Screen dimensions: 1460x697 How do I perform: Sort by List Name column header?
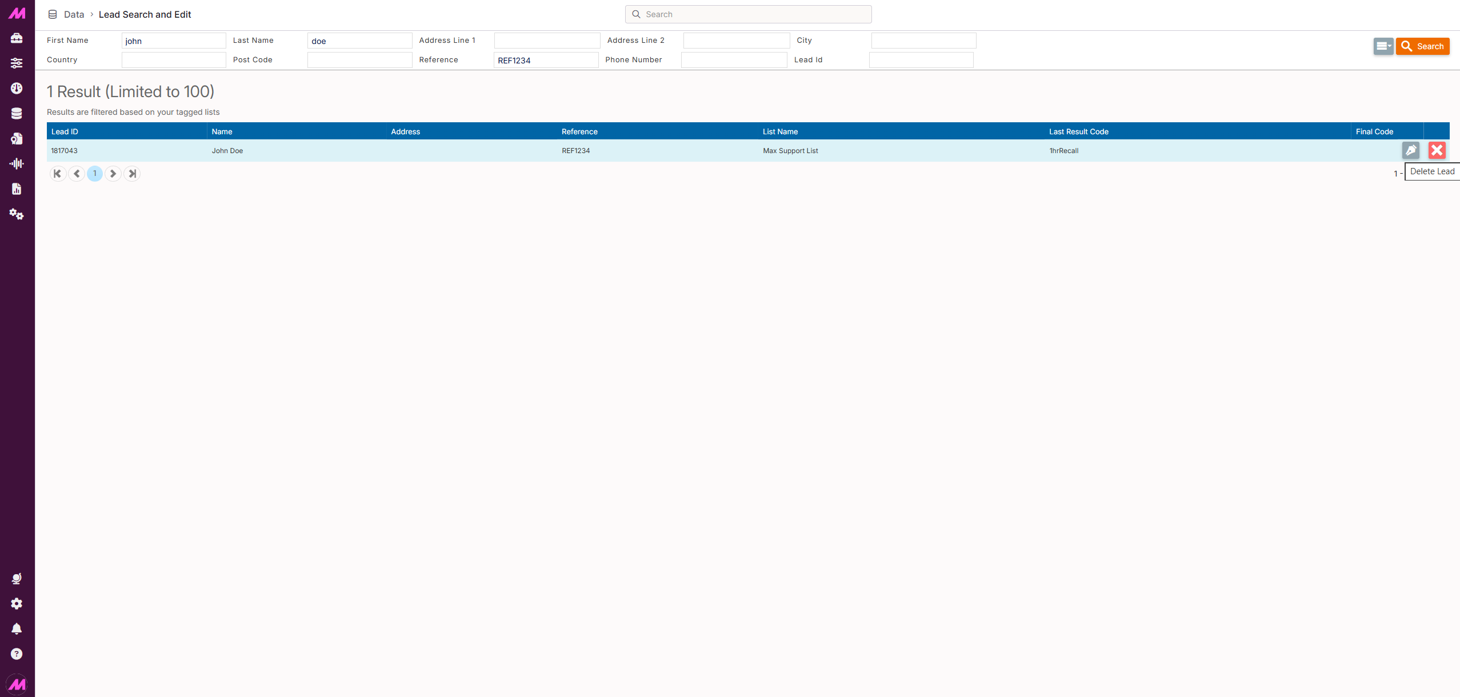click(901, 131)
